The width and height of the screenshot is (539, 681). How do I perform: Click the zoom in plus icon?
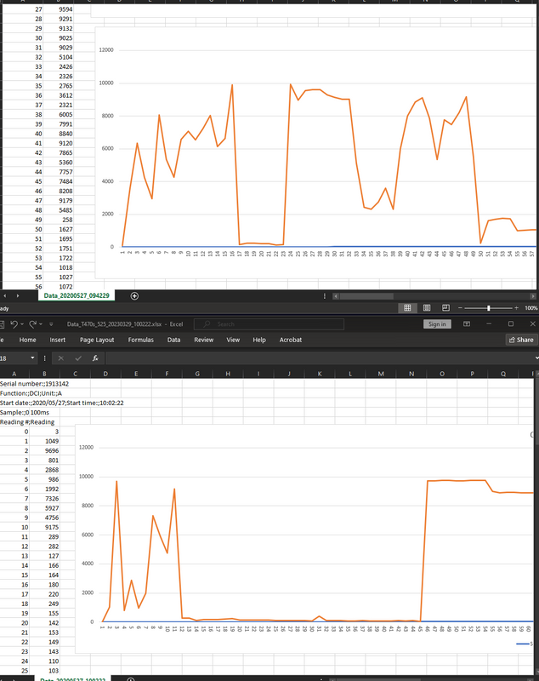click(x=516, y=308)
